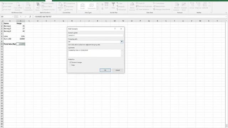Select the Geography data type

click(x=92, y=6)
